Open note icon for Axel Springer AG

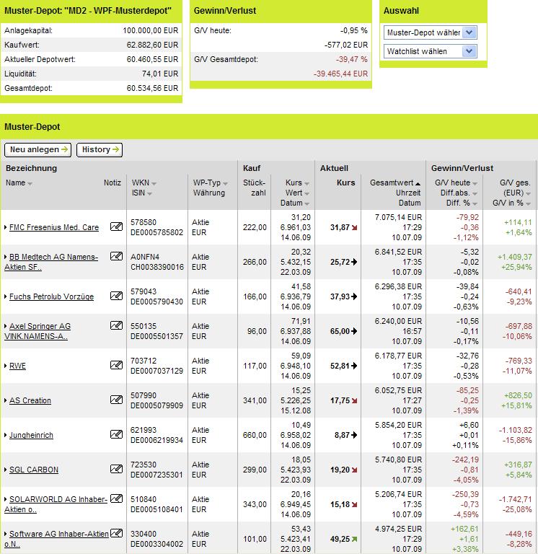pos(116,325)
